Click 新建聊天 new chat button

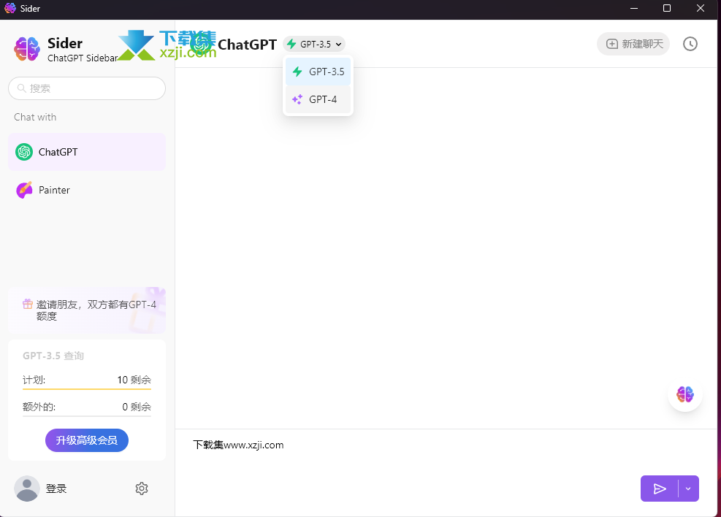[x=633, y=44]
